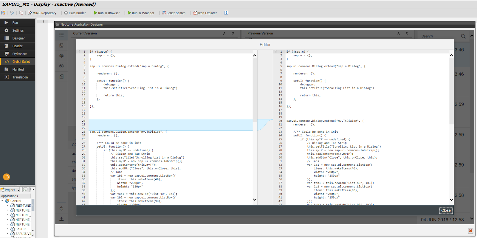Click the left editor's scroll-up arrow
Screen dimensions: 477x238
point(255,55)
